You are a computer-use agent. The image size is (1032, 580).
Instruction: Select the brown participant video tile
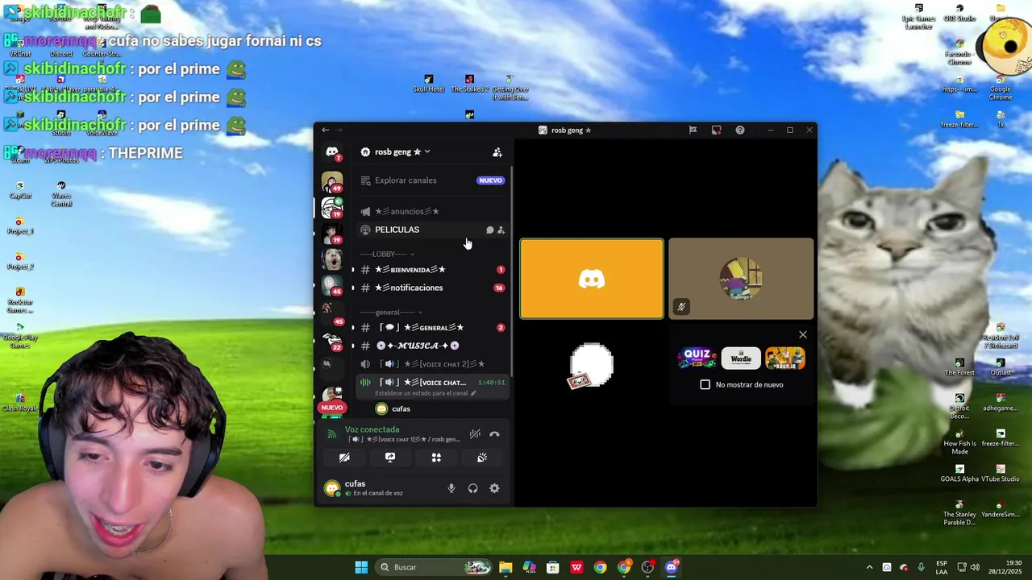tap(741, 279)
